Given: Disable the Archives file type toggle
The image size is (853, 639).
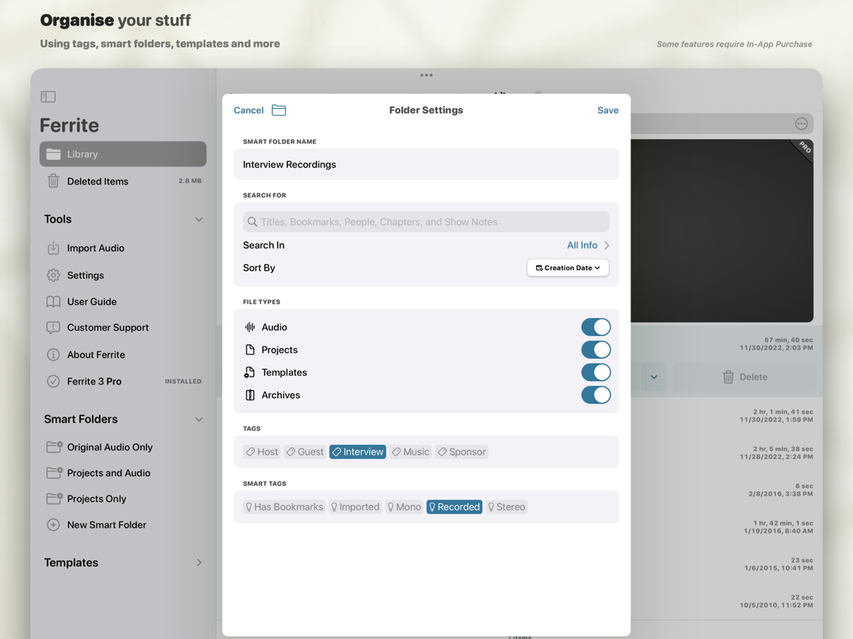Looking at the screenshot, I should (596, 394).
